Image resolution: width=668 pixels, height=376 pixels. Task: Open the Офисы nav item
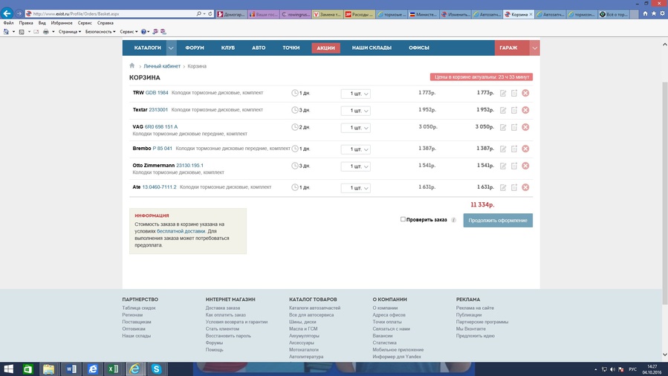point(419,48)
